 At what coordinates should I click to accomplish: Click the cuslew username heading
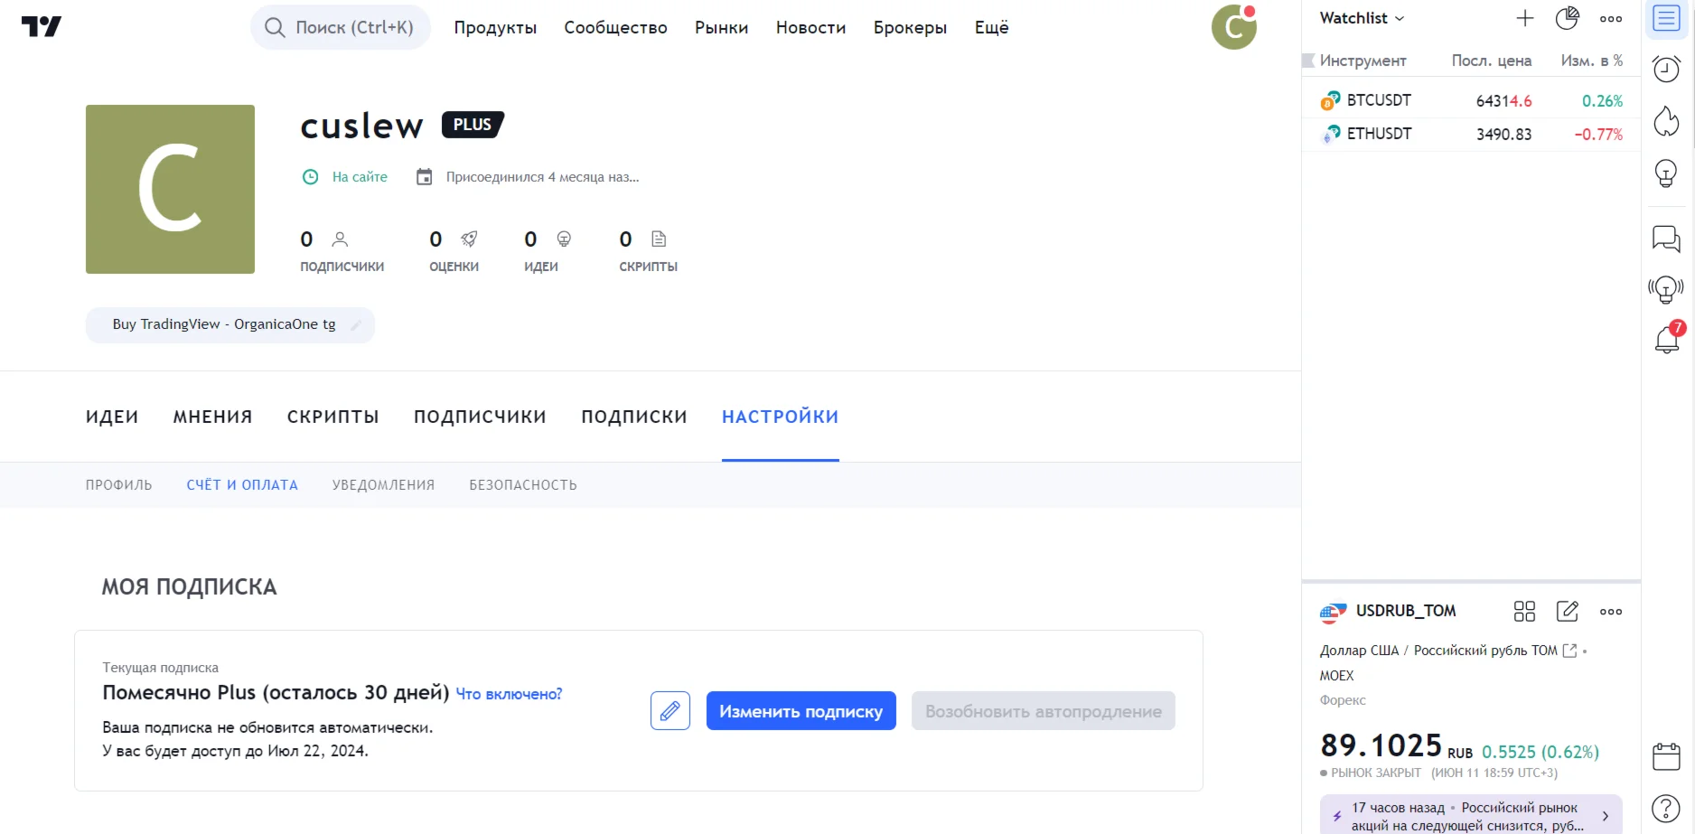(361, 126)
